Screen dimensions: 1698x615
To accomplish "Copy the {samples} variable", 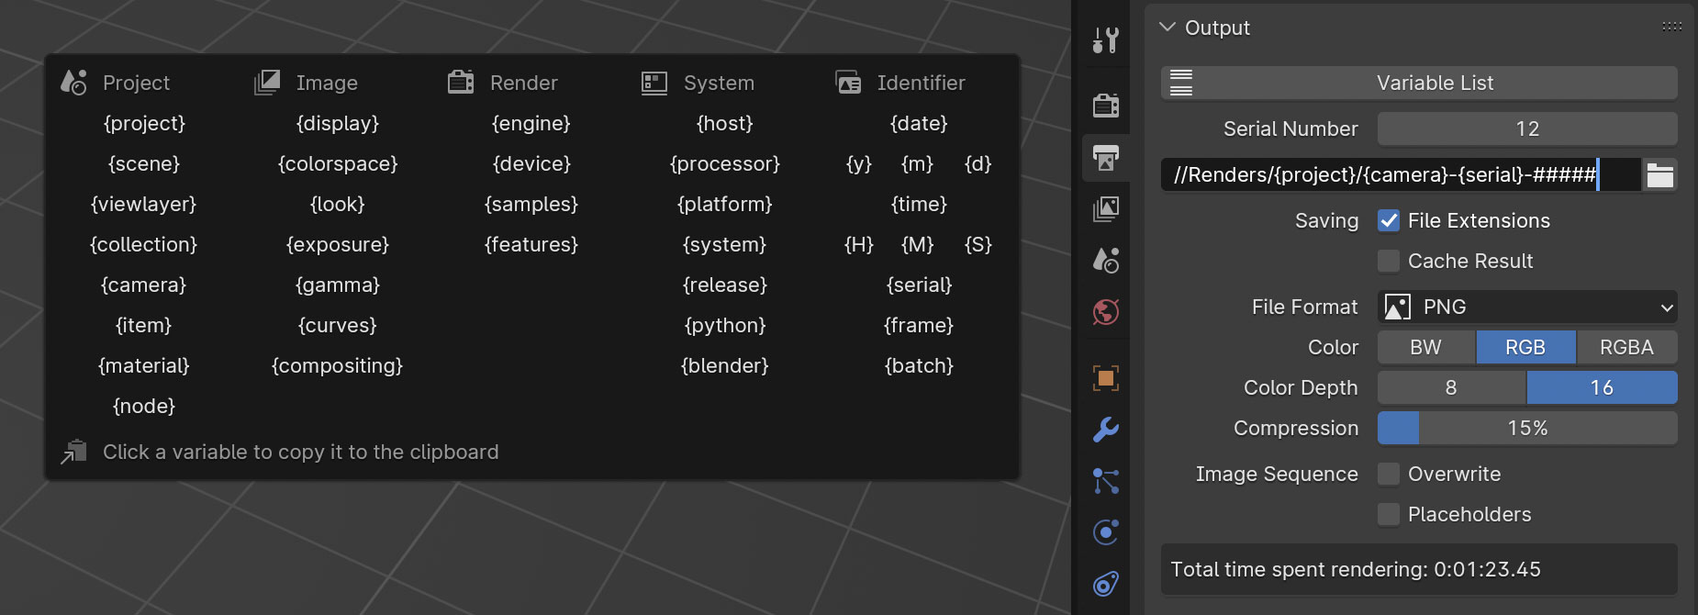I will point(531,204).
